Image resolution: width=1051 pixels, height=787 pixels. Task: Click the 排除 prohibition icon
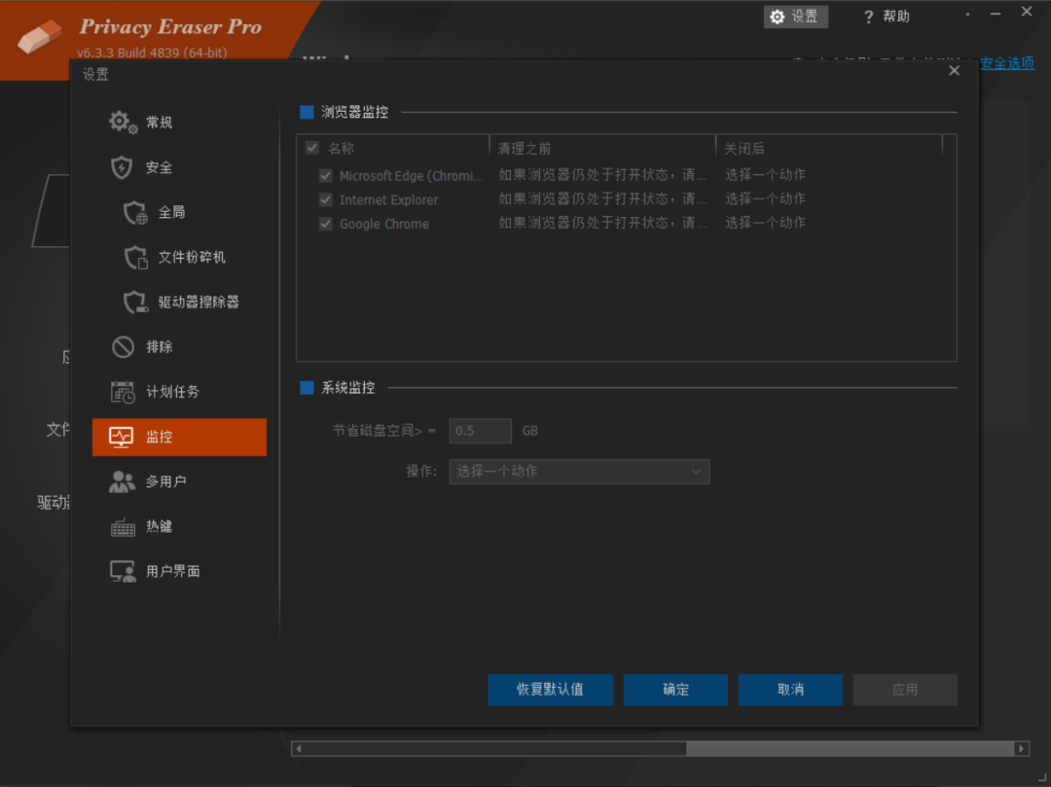click(123, 347)
